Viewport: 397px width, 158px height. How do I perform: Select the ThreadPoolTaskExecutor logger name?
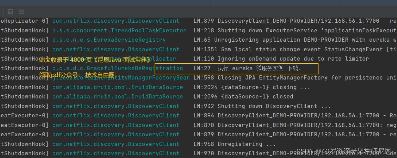[119, 30]
